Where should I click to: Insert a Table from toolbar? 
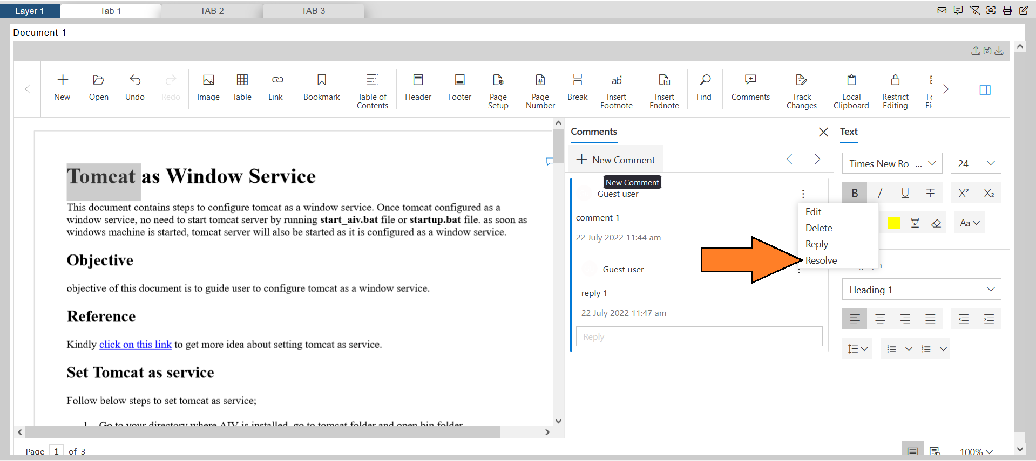tap(242, 87)
